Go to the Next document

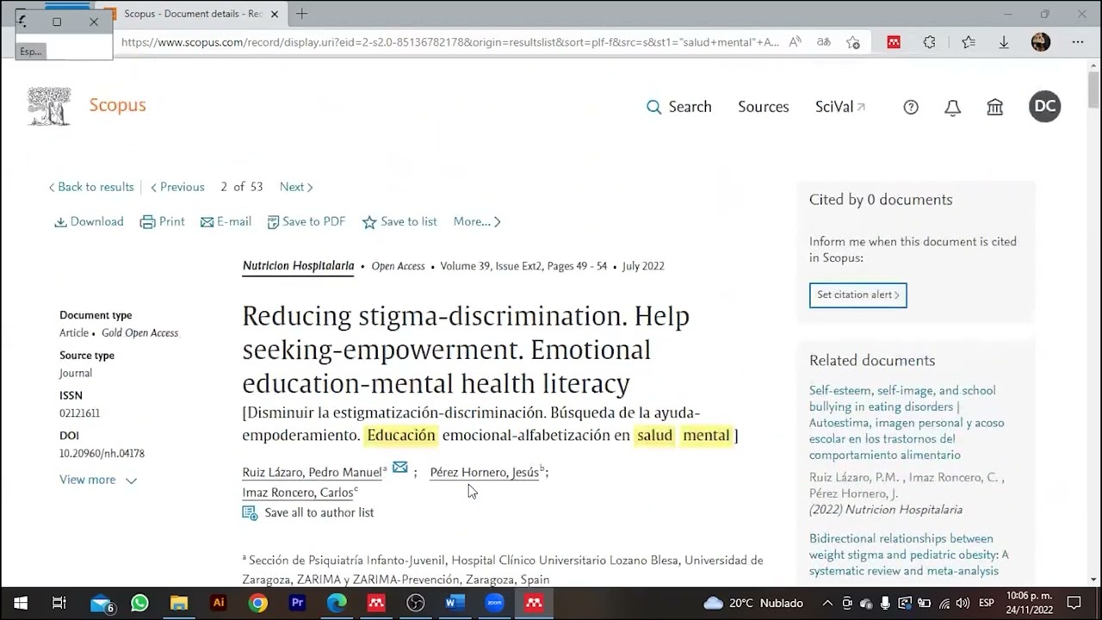(296, 187)
